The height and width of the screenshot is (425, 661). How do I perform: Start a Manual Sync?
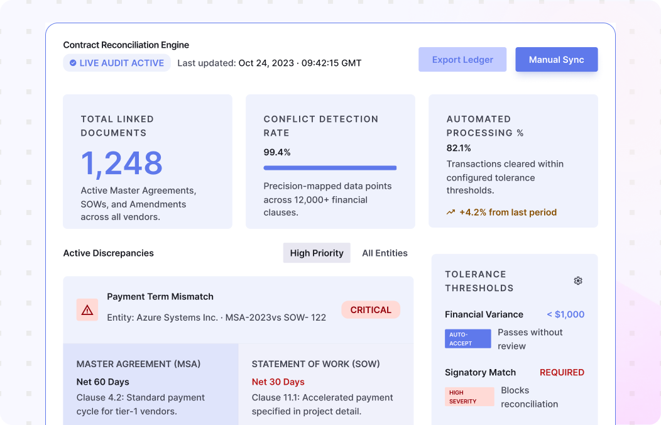click(557, 60)
